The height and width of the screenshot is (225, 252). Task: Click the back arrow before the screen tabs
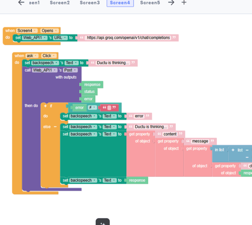pyautogui.click(x=21, y=3)
